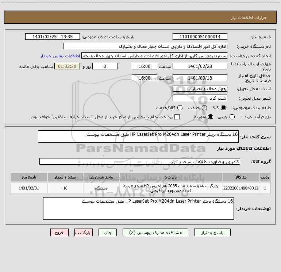Screen dimensions: 281x272
Task: Select the 'جزیی' purchase type radio
Action: click(x=232, y=117)
